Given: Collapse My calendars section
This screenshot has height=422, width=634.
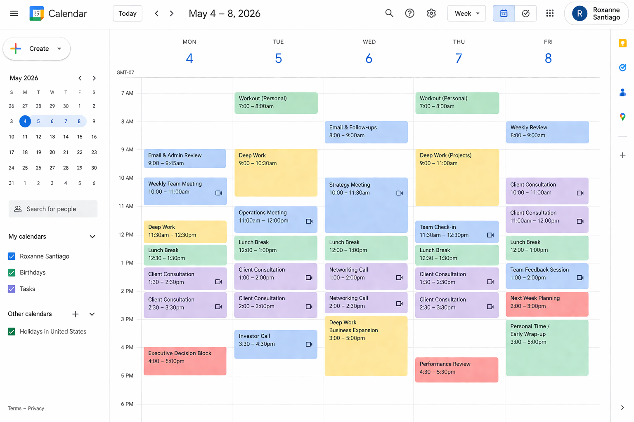Looking at the screenshot, I should 92,237.
